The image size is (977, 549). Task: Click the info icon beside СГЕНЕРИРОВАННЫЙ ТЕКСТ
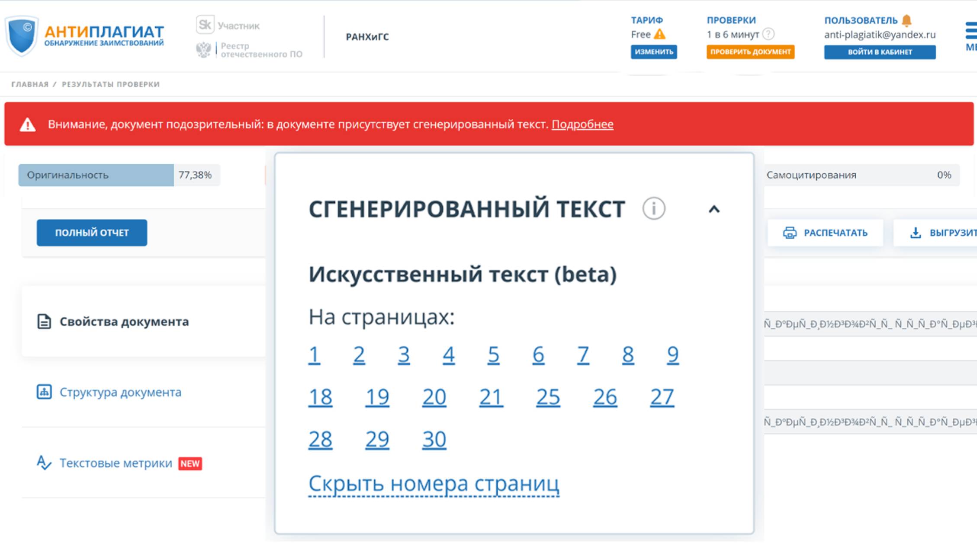653,209
